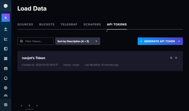Open Sort by Description dropdown
Image resolution: width=189 pixels, height=111 pixels.
(78, 41)
